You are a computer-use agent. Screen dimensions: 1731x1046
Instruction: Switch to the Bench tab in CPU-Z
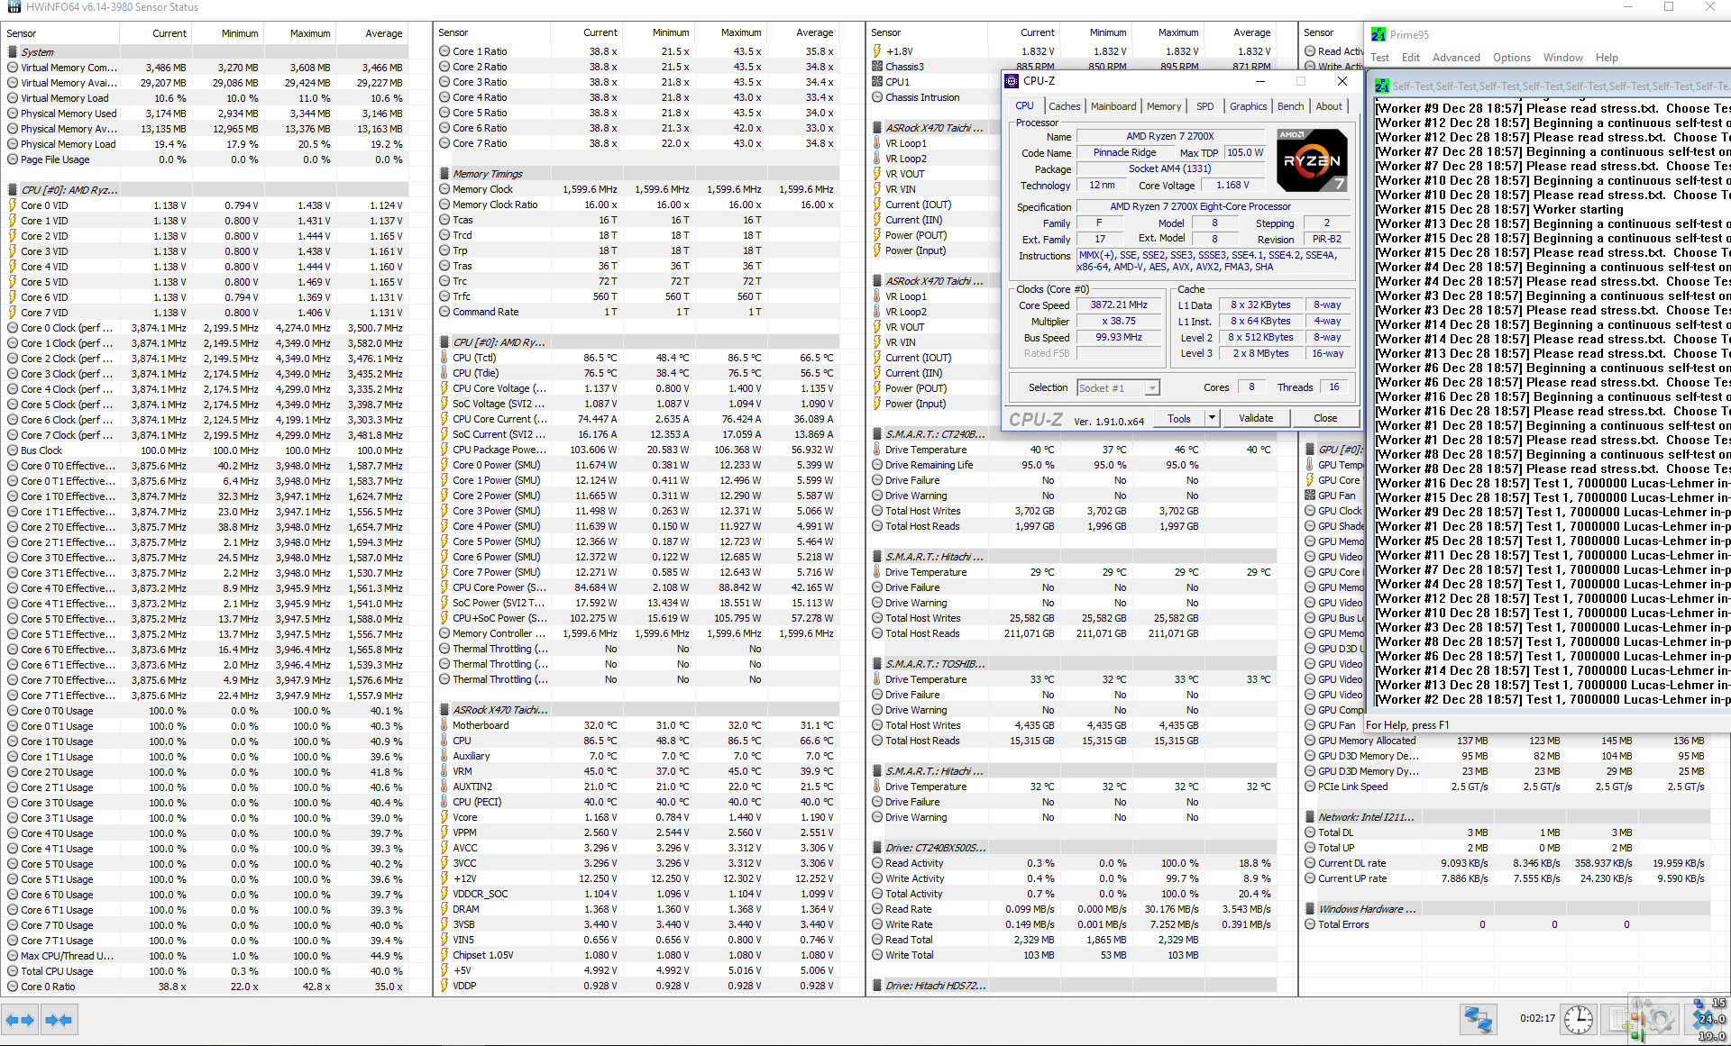1290,106
